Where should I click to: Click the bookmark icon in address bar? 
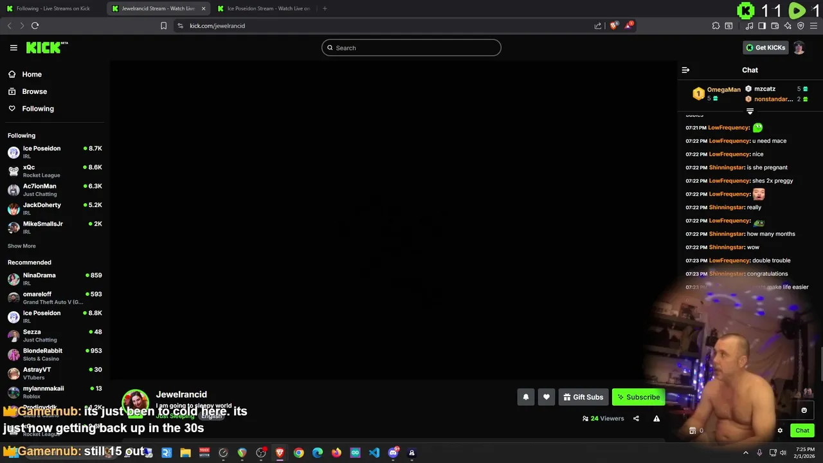[163, 26]
